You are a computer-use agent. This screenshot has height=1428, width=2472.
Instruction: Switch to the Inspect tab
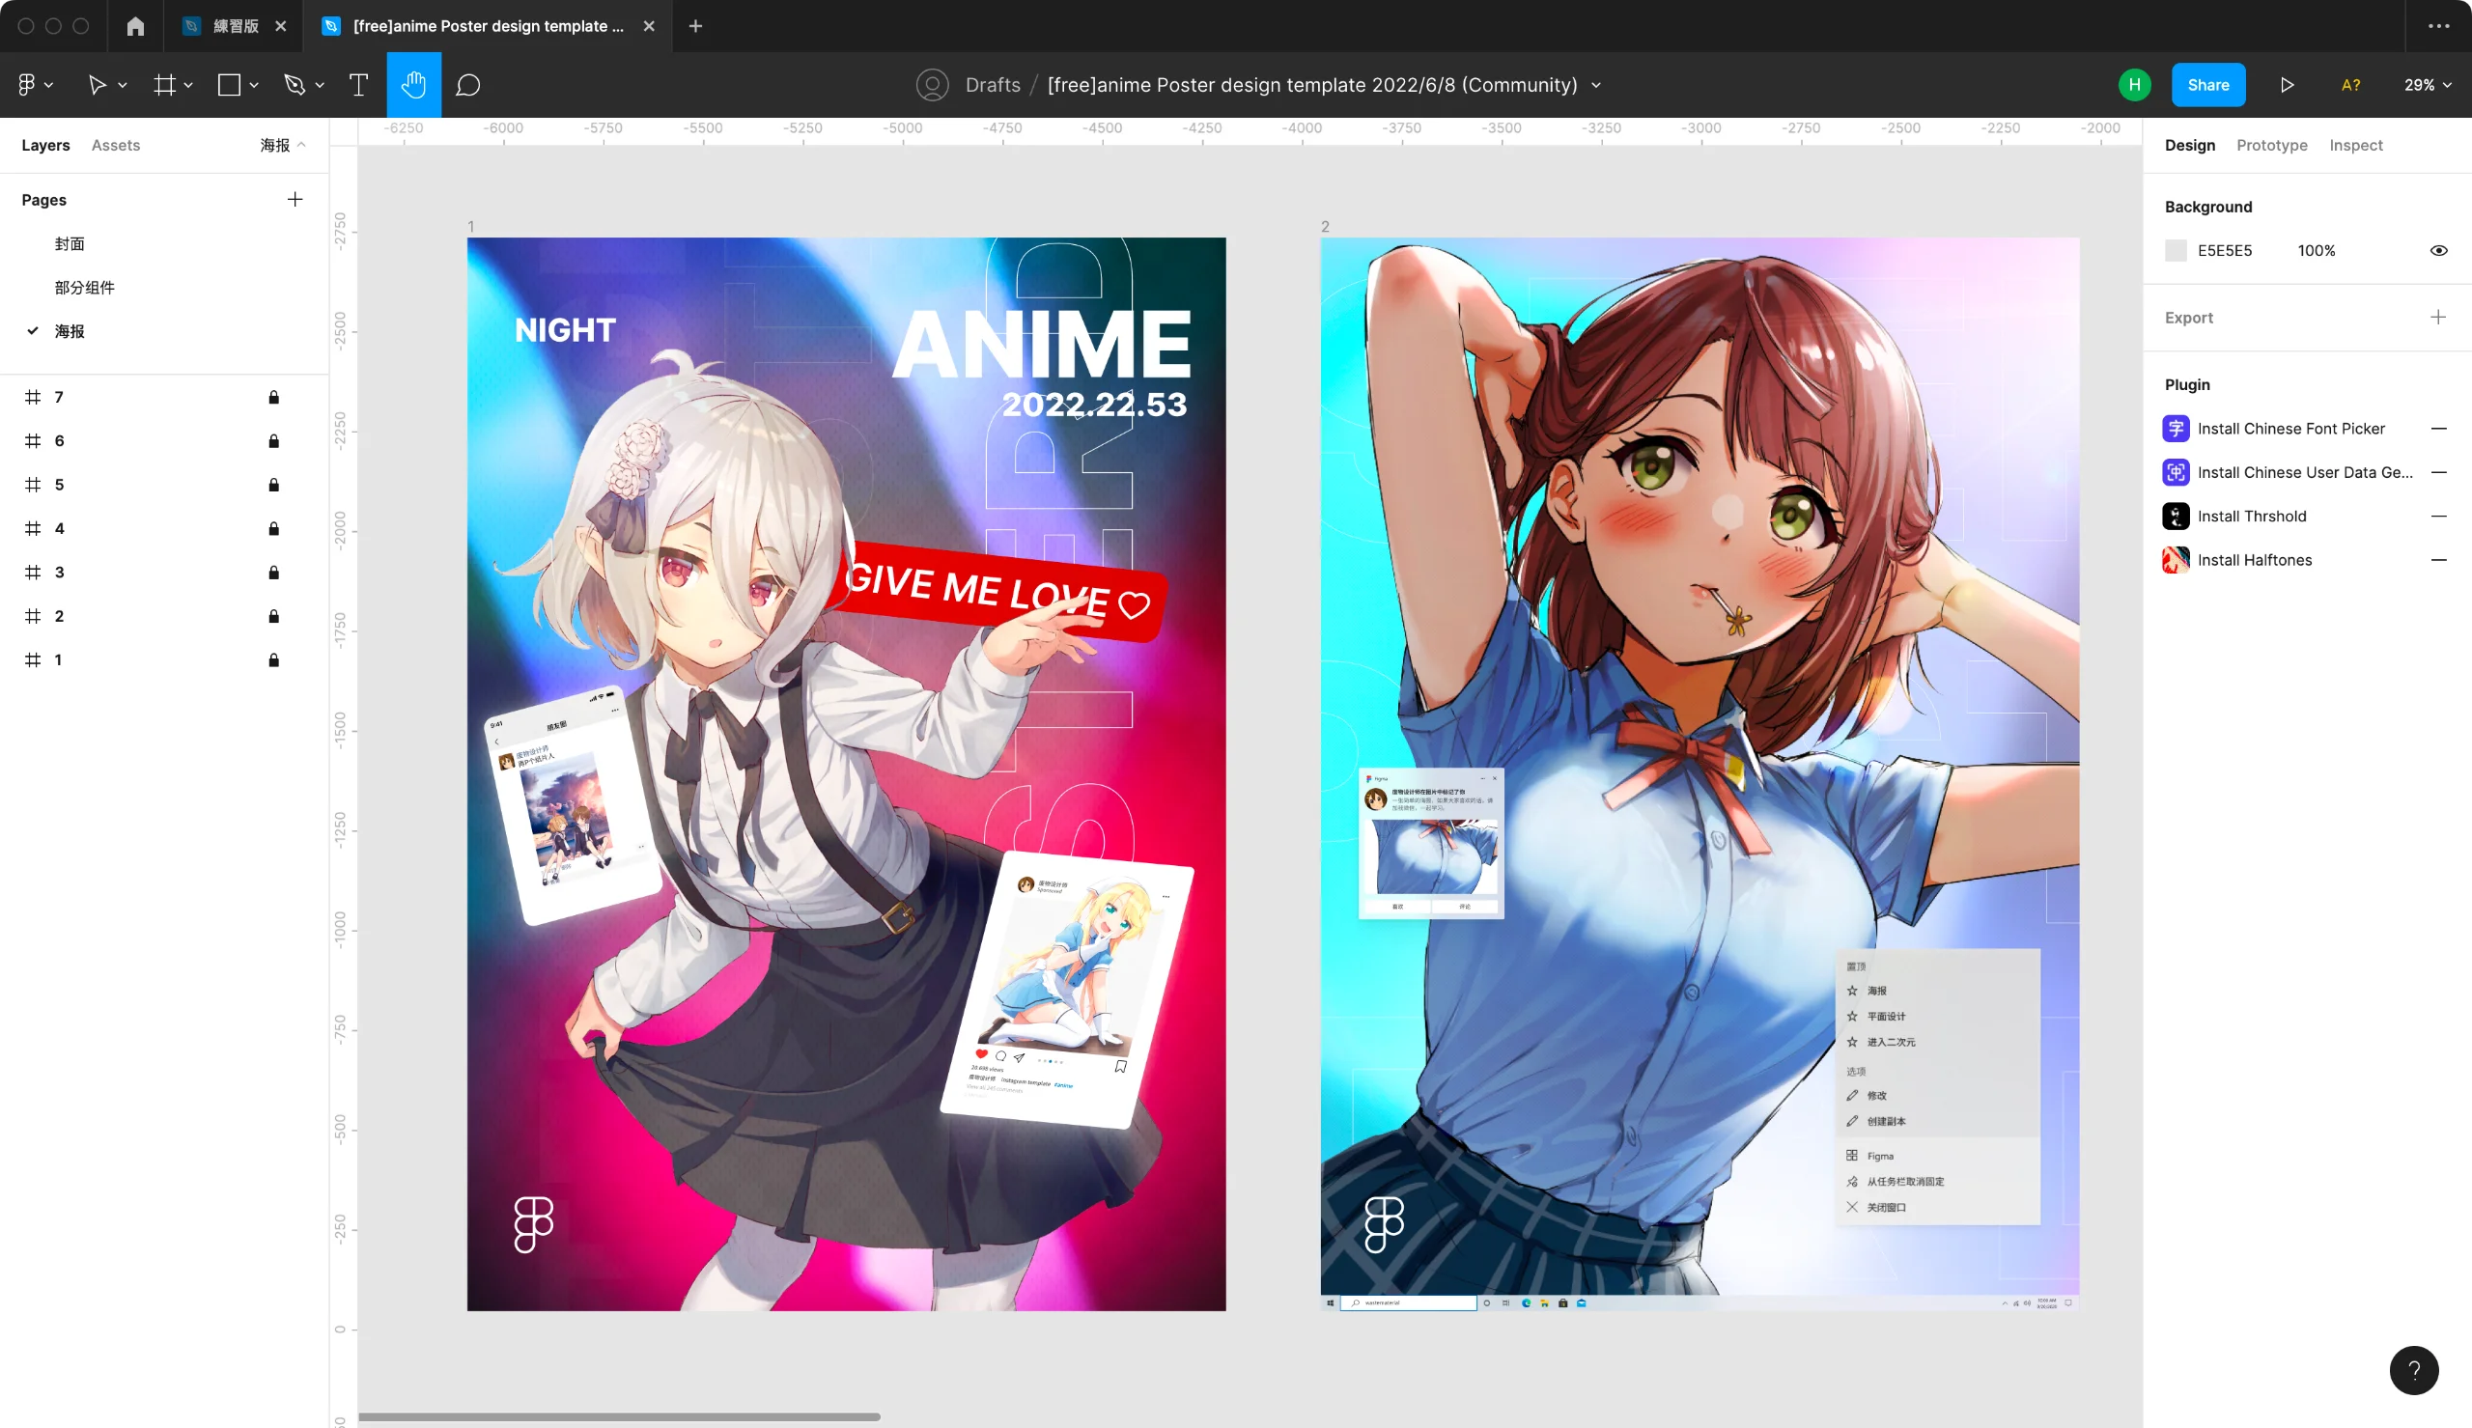pyautogui.click(x=2355, y=145)
